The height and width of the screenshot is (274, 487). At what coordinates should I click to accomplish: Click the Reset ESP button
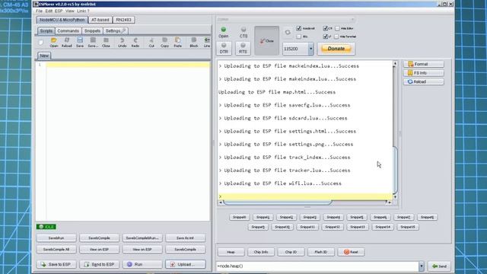pyautogui.click(x=351, y=252)
